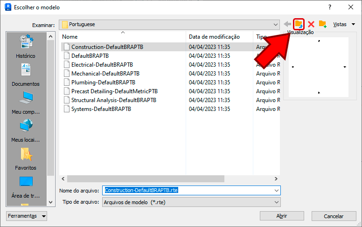The height and width of the screenshot is (227, 362).
Task: Click the date of Systems-DefaultBRAPTB
Action: tap(209, 109)
